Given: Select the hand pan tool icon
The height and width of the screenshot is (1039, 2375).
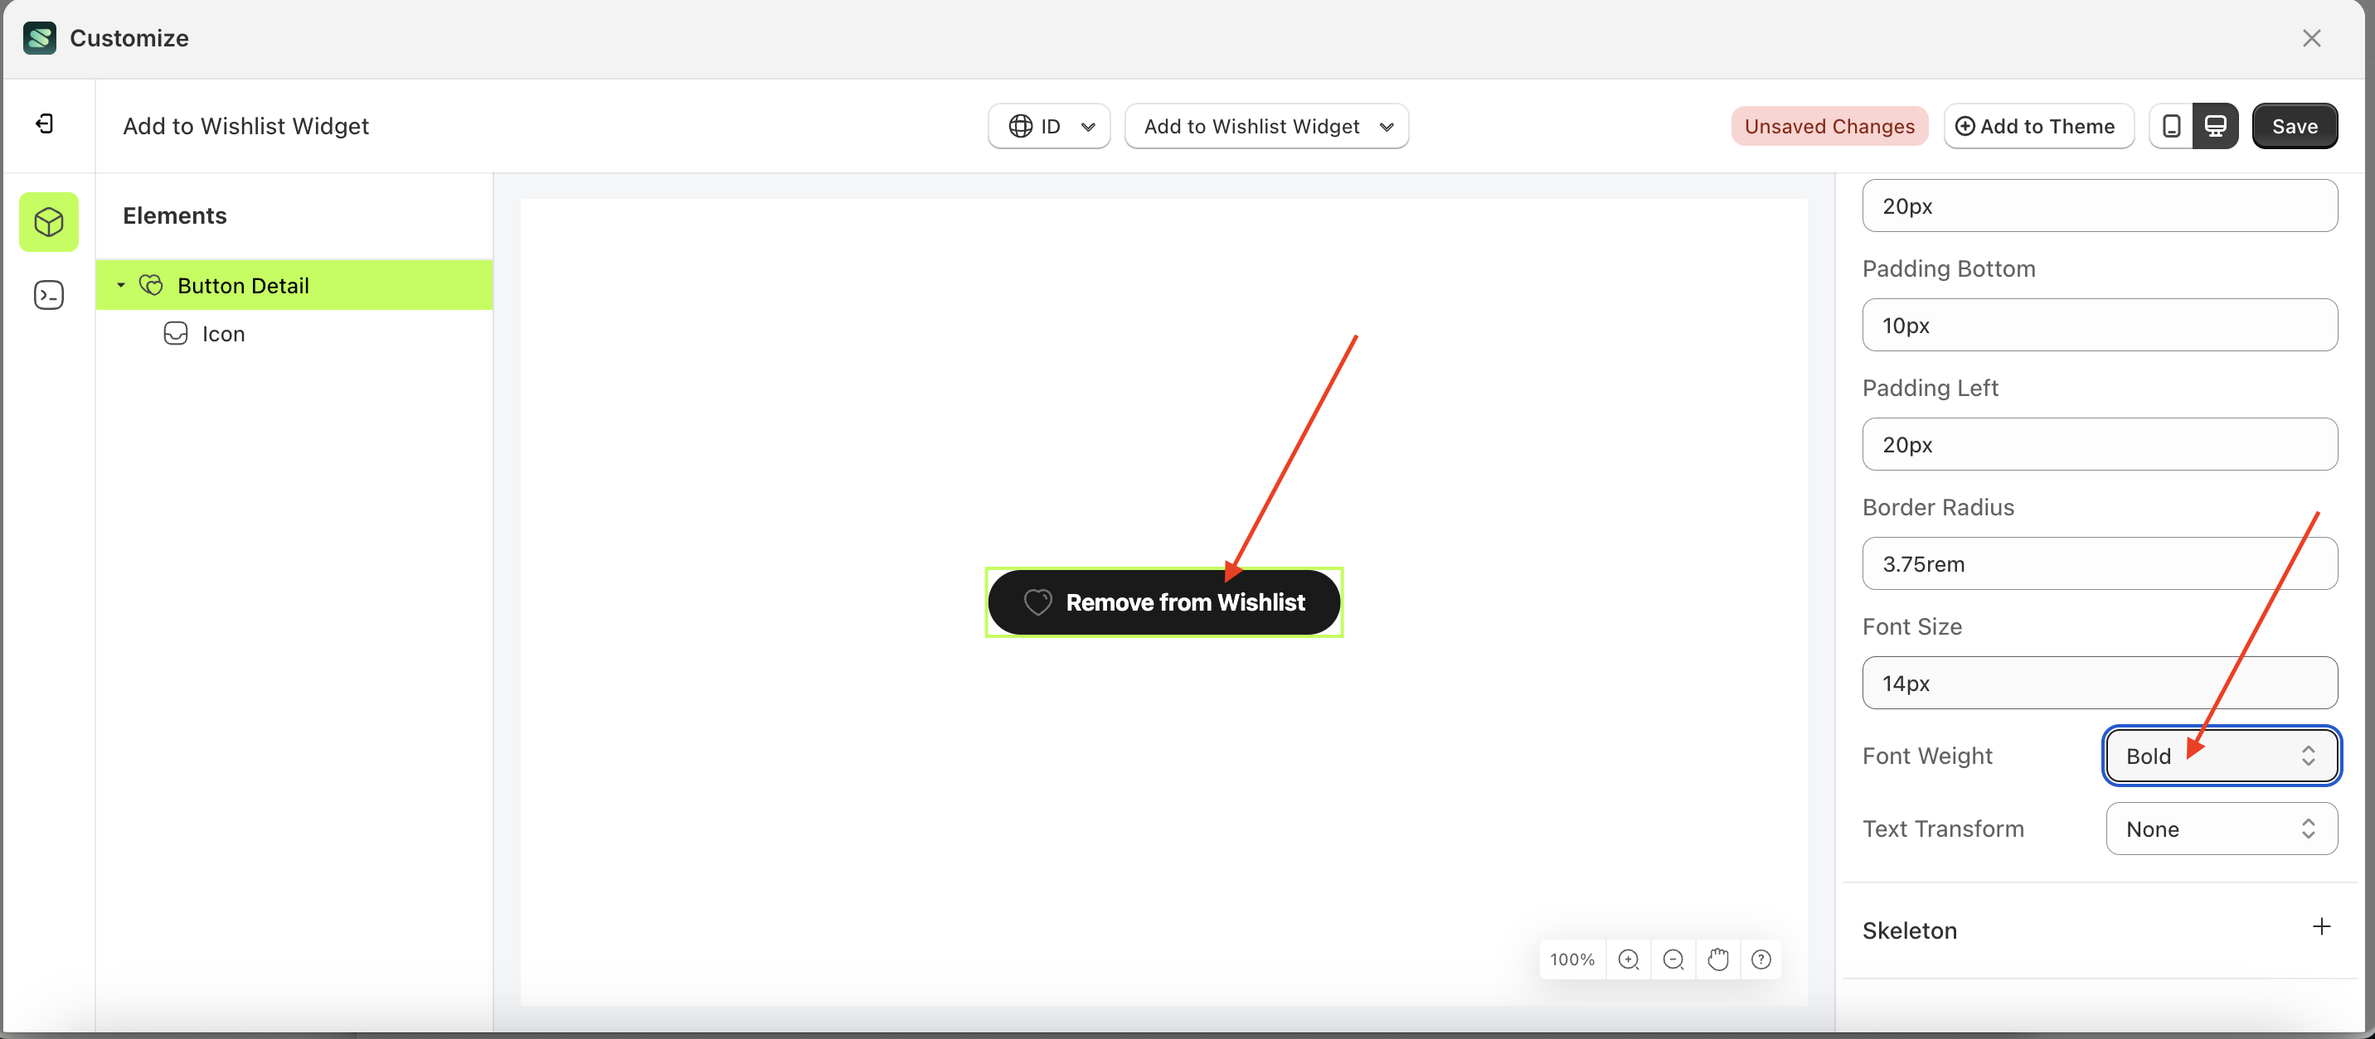Looking at the screenshot, I should 1717,959.
